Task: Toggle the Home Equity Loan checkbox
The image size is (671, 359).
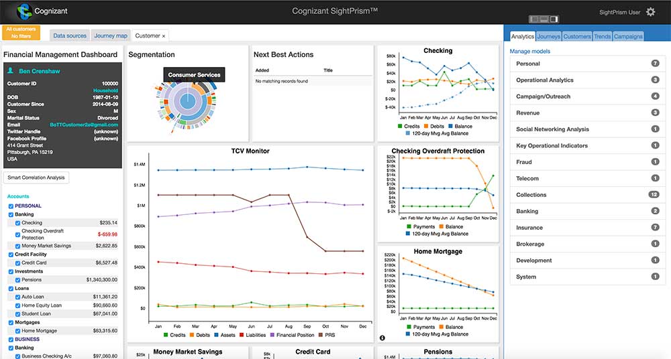Action: (17, 305)
